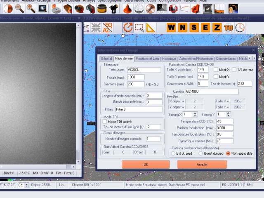264x198 pixels.
Task: Click the W direction button in telescope toolbar
Action: pos(172,28)
